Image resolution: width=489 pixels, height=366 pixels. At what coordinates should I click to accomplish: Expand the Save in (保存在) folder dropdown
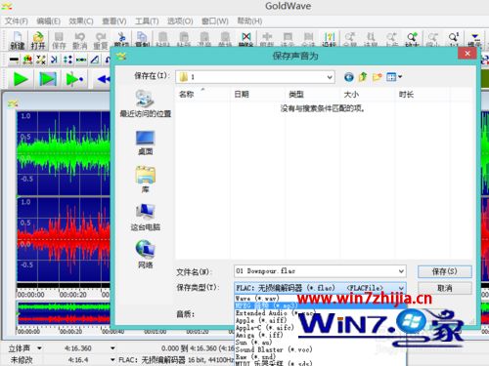330,77
